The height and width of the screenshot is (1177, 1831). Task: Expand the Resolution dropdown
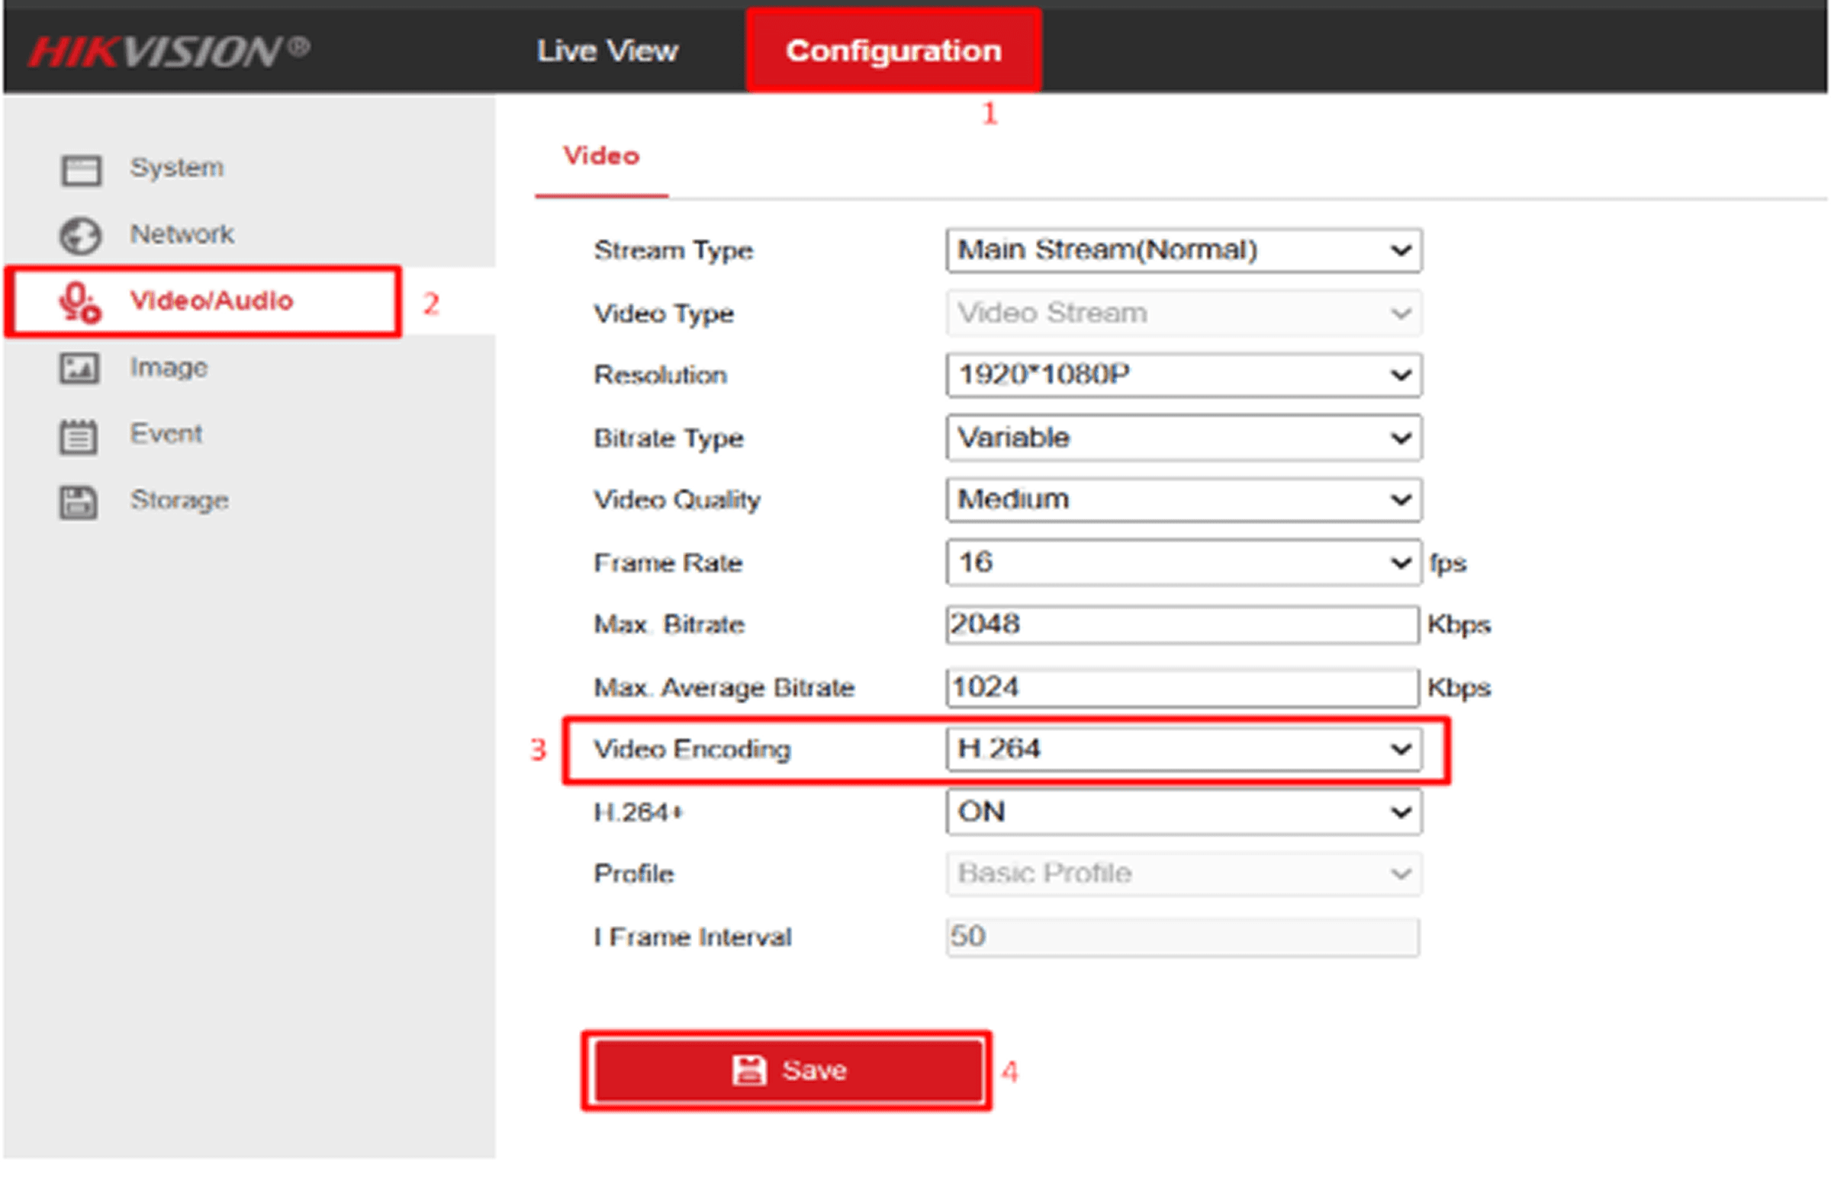click(1183, 375)
